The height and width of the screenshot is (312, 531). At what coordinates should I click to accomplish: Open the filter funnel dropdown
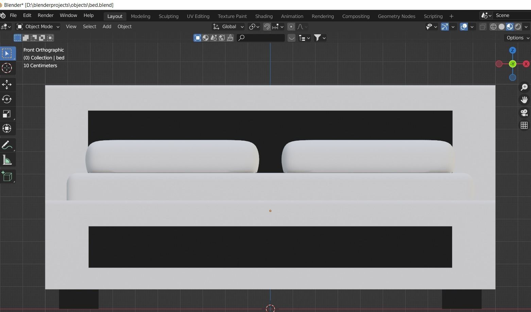[320, 38]
